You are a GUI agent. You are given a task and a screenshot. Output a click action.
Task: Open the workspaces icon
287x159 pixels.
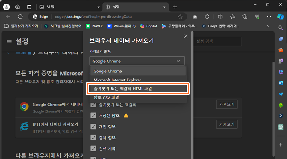coord(18,7)
